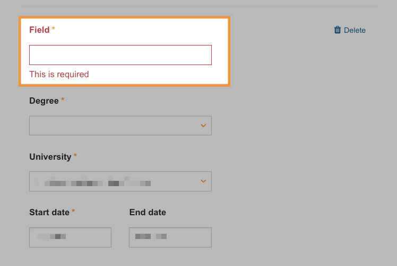Click the red Field label

tap(39, 30)
